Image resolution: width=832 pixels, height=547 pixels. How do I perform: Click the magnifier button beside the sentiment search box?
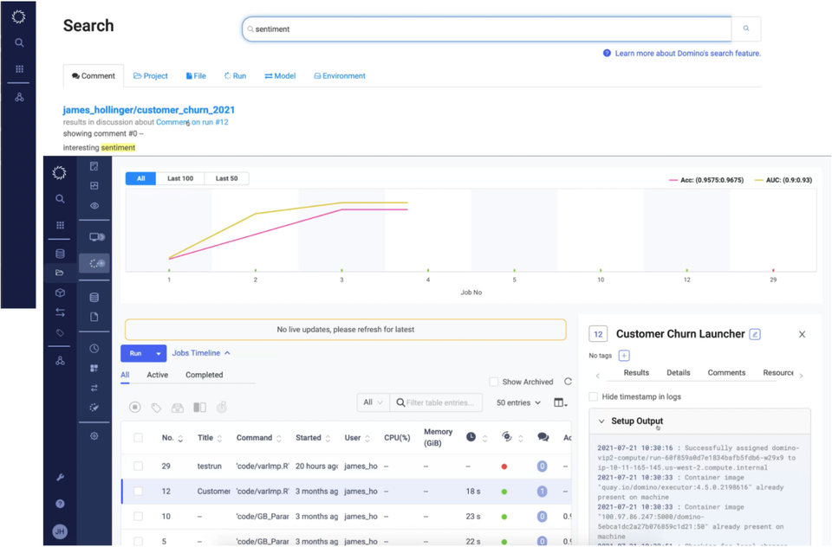point(745,29)
